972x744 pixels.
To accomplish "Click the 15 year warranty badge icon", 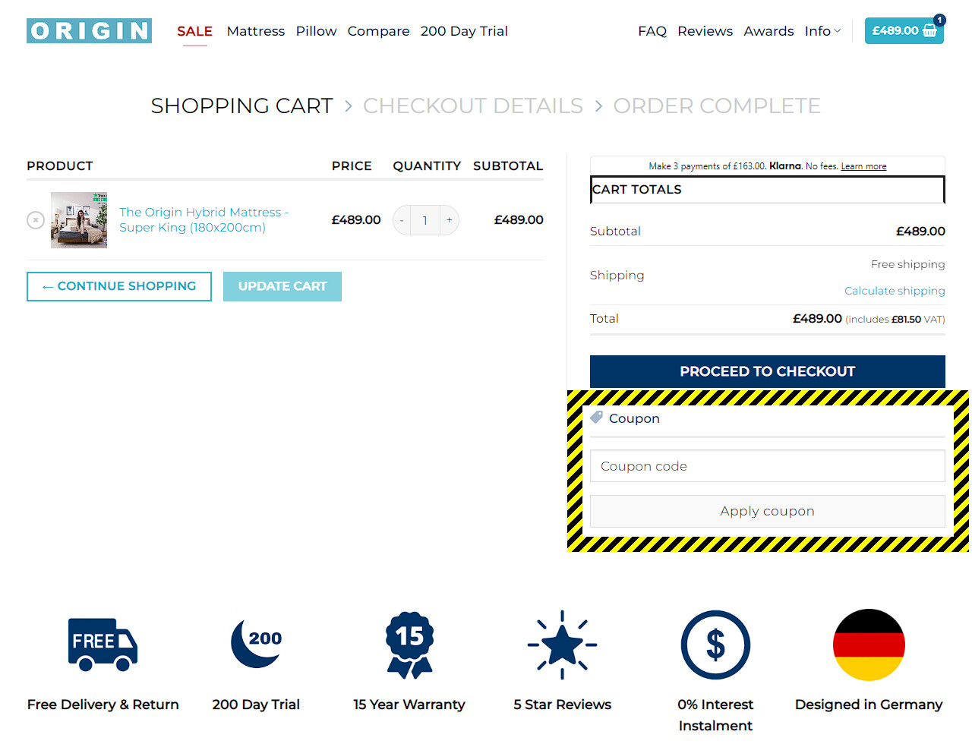I will [410, 645].
